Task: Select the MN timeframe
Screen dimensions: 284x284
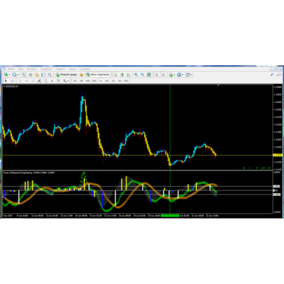Action: [x=126, y=81]
